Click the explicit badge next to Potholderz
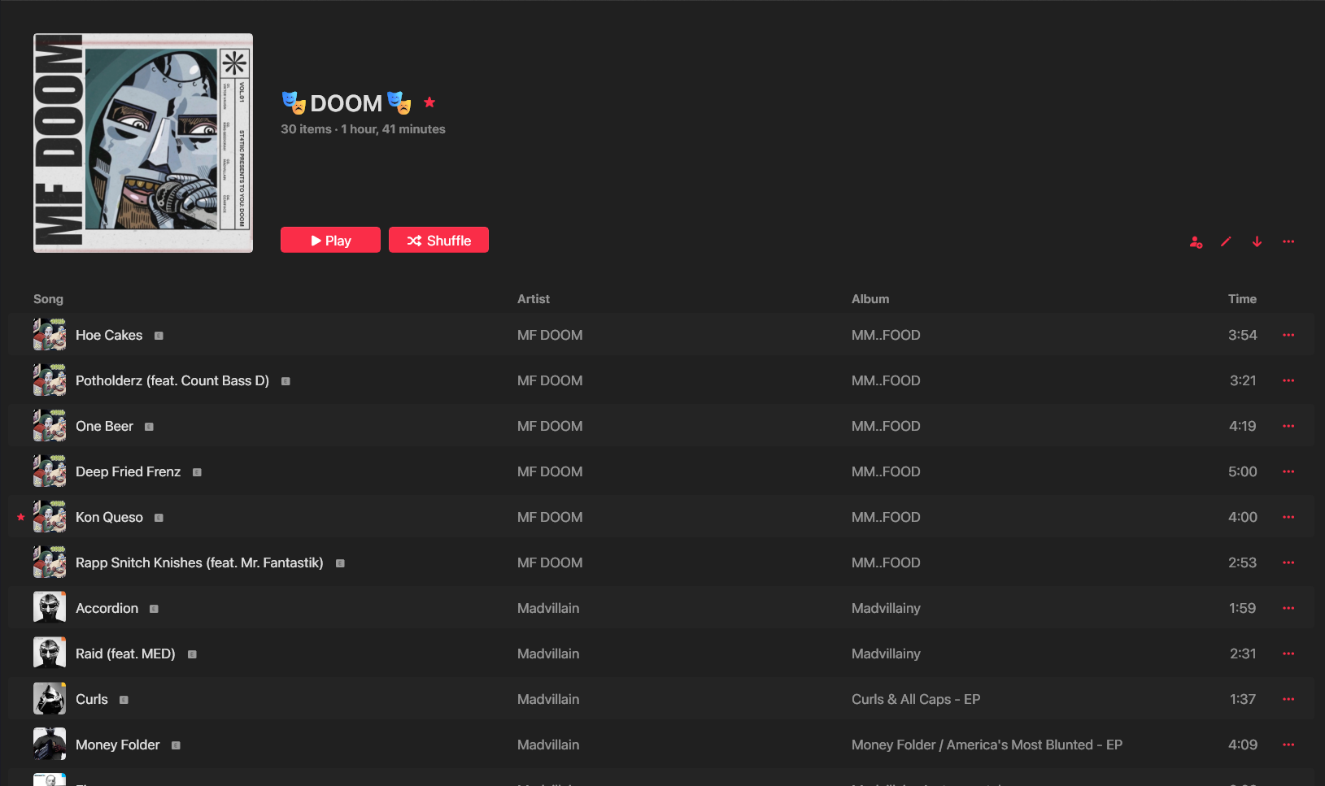This screenshot has height=786, width=1325. point(285,381)
